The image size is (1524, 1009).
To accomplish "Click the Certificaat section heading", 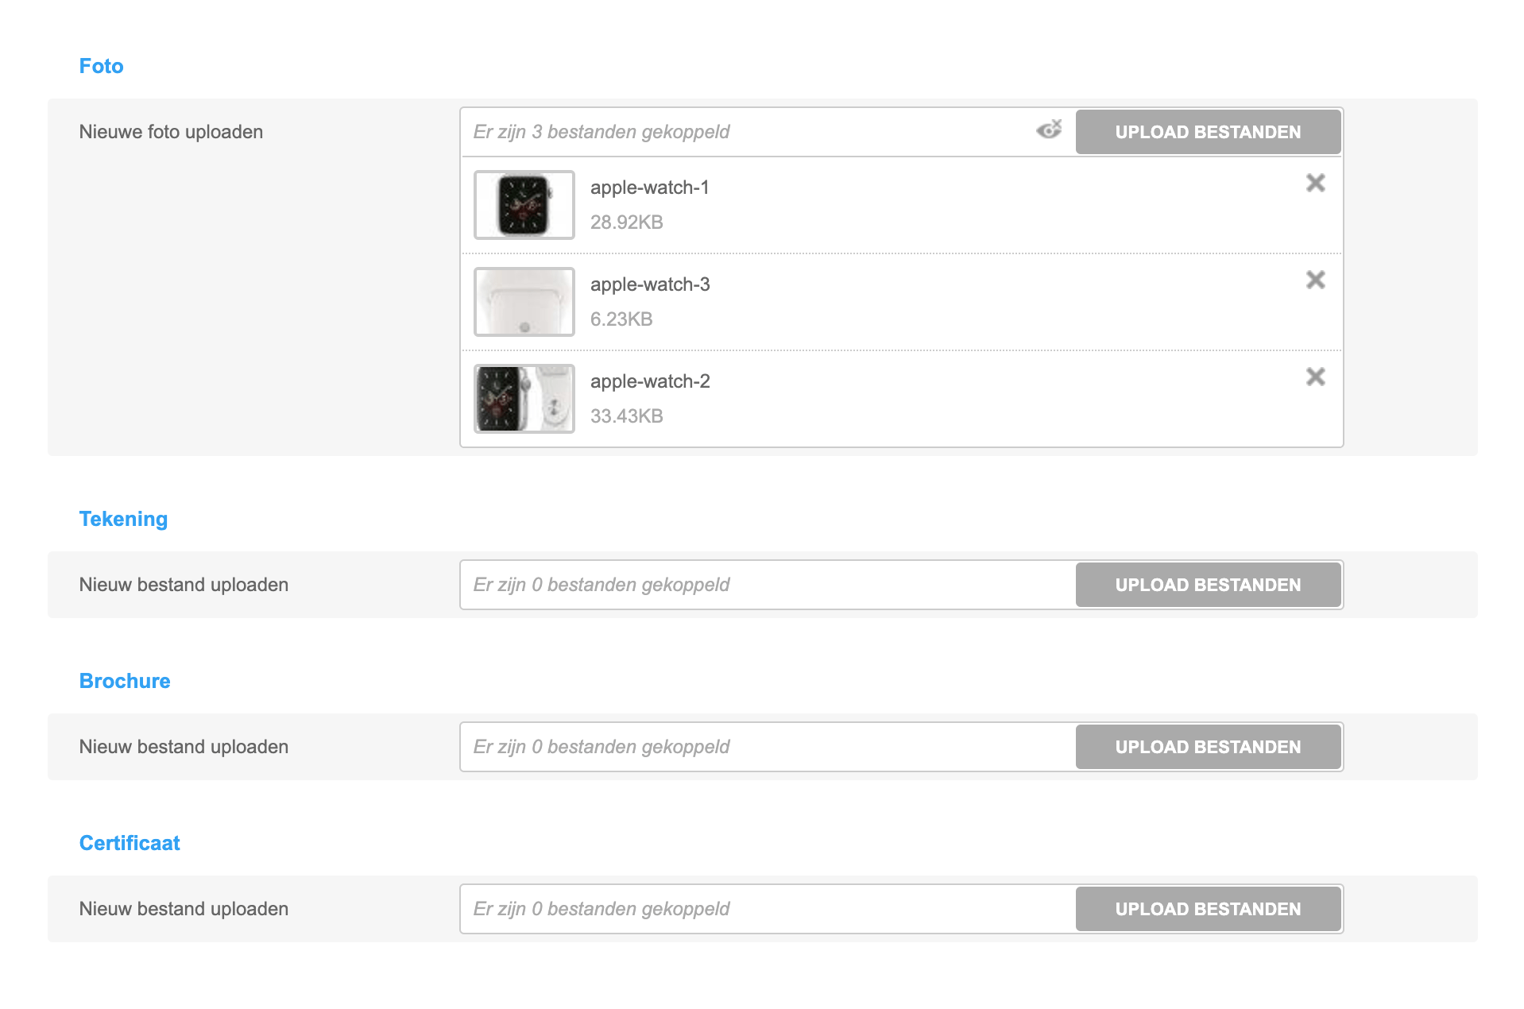I will (x=130, y=843).
